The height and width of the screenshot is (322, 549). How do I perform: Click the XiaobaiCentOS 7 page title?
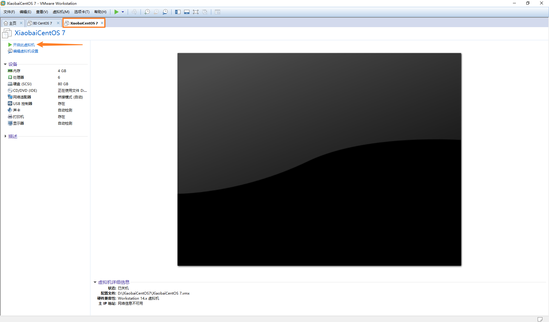tap(40, 33)
